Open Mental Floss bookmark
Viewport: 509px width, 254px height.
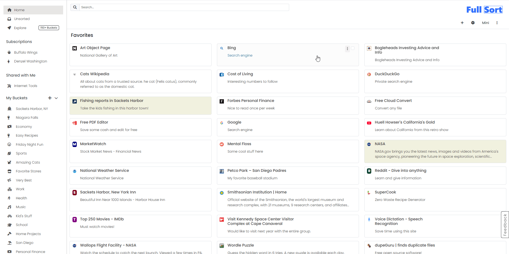[x=239, y=144]
